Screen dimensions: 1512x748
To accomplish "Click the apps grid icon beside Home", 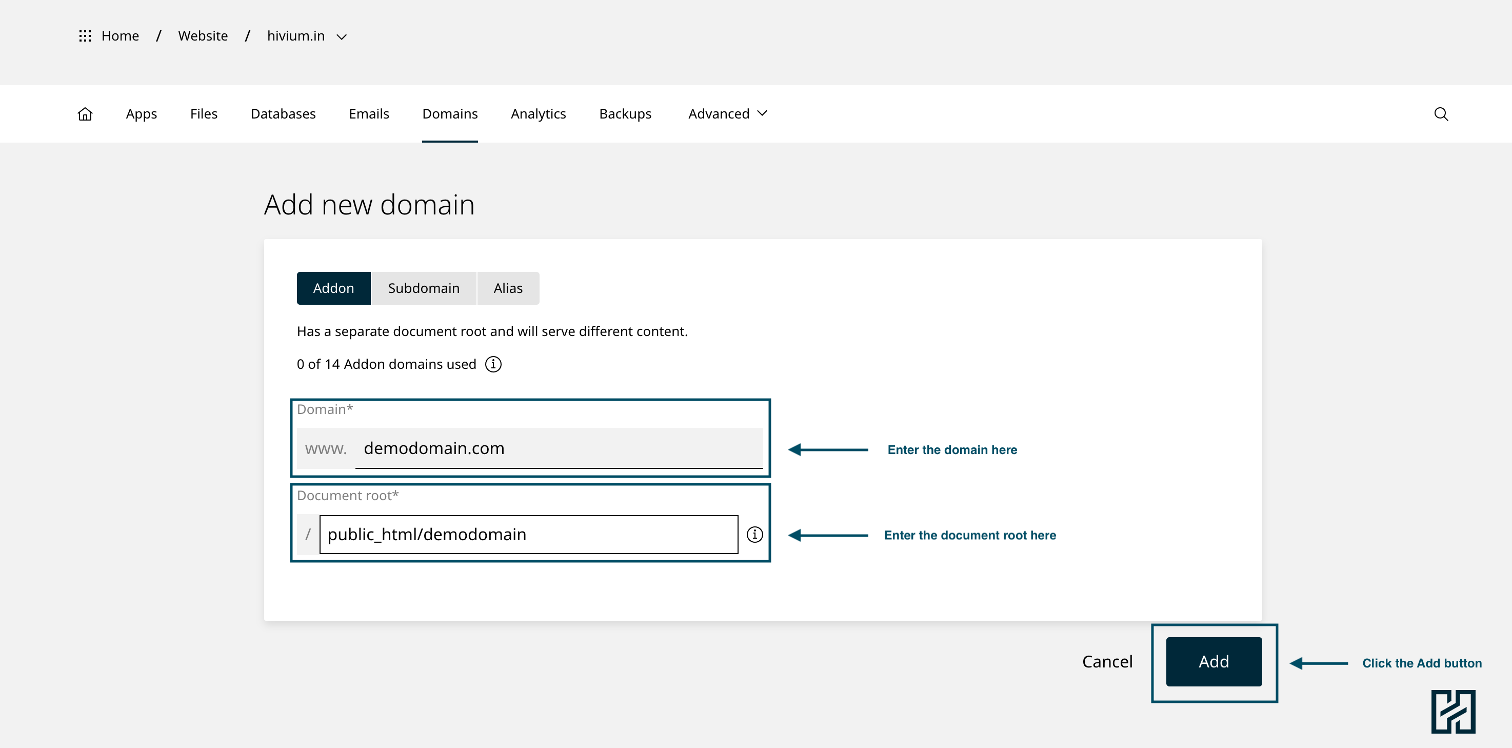I will point(85,36).
